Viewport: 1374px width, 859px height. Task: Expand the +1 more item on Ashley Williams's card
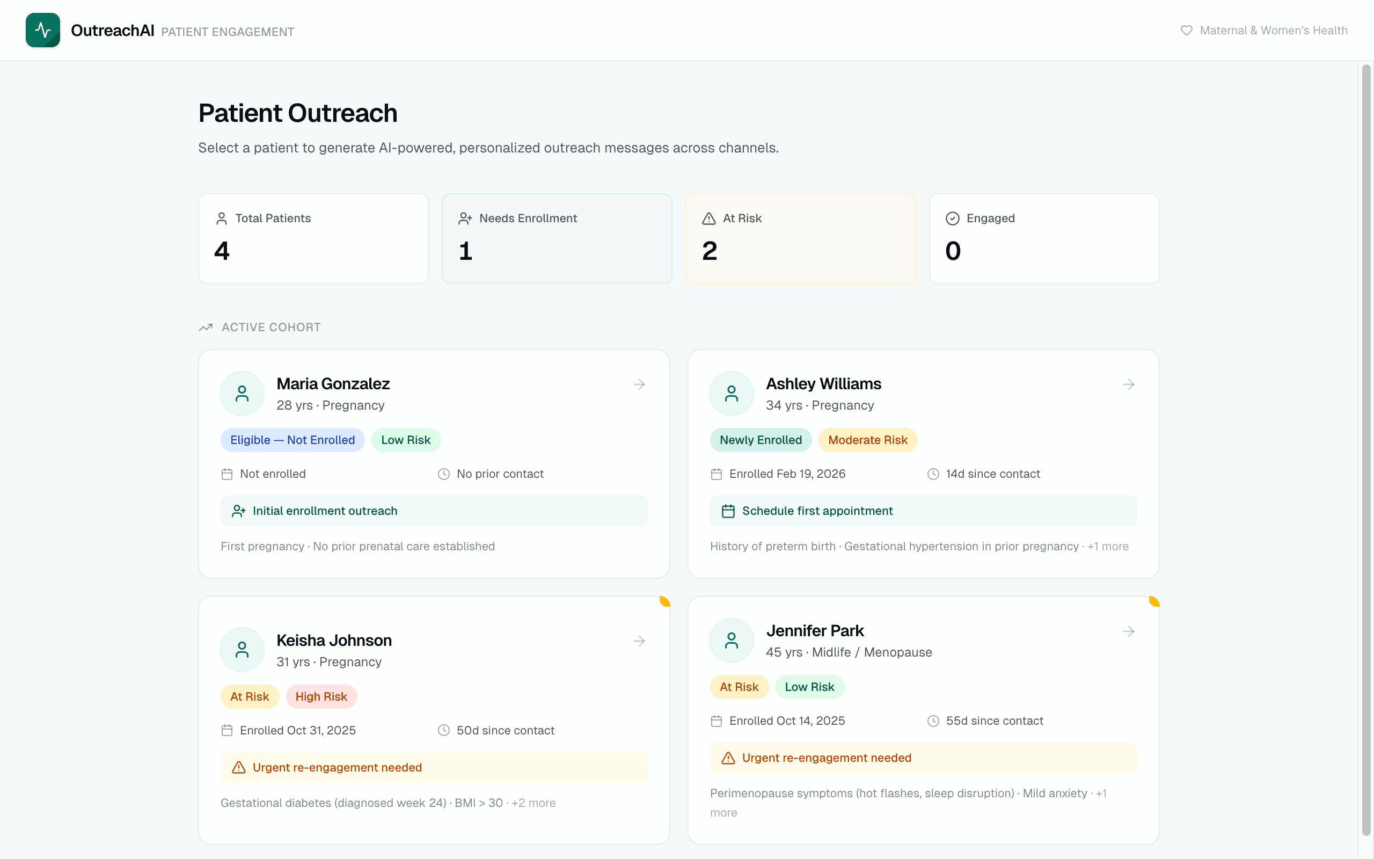pyautogui.click(x=1109, y=546)
